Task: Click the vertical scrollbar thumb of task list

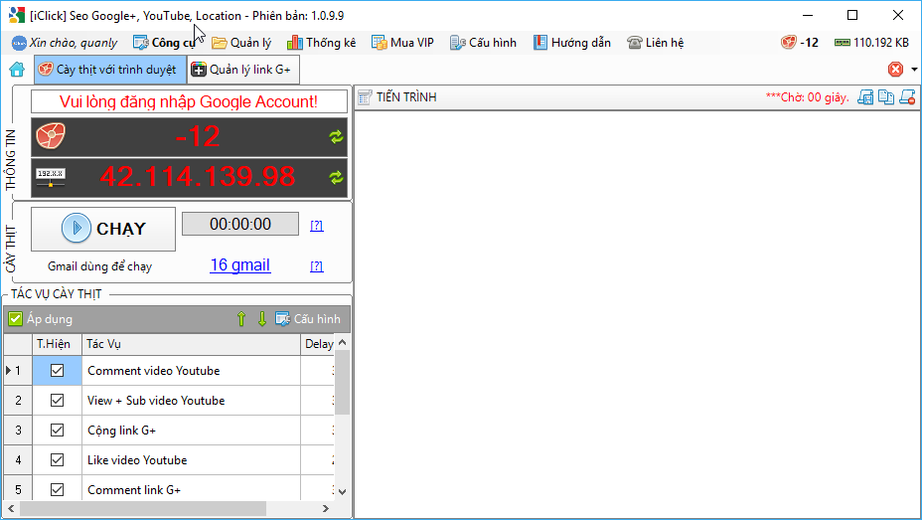Action: pyautogui.click(x=343, y=383)
